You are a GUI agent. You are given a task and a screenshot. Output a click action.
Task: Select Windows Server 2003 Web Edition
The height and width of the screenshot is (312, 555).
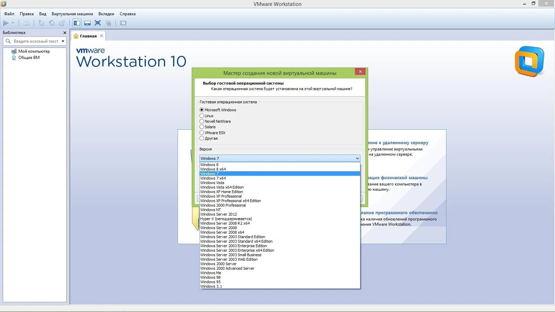[x=280, y=259]
